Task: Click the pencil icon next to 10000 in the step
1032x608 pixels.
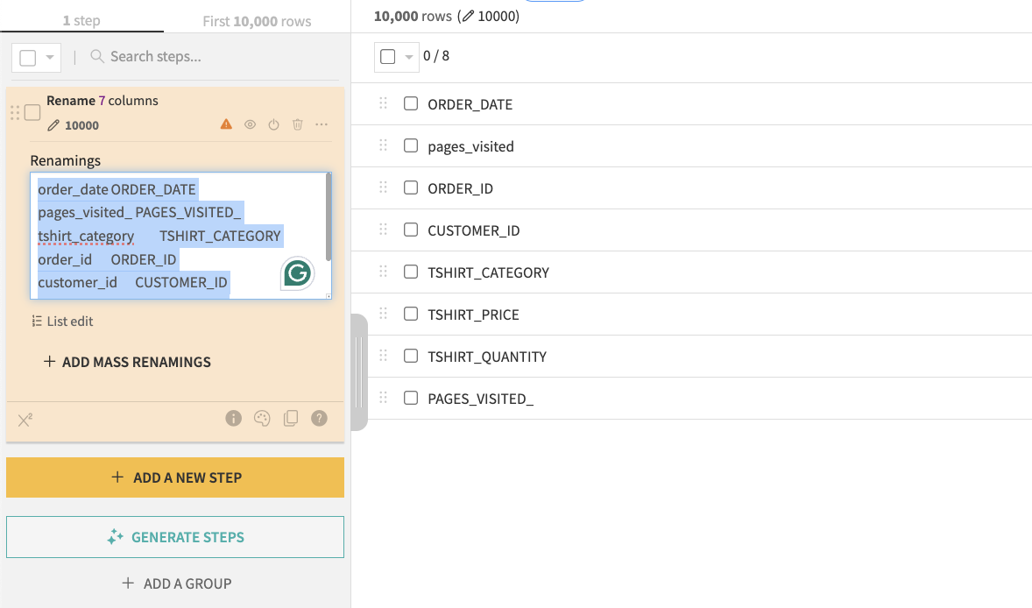Action: 53,125
